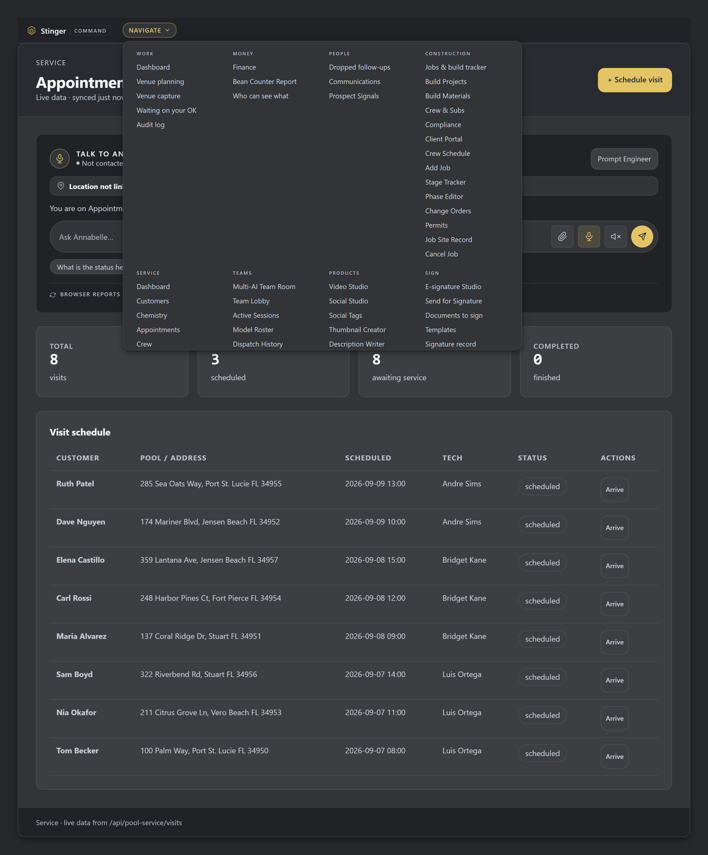This screenshot has width=708, height=855.
Task: Click the gold microphone button beside the input
Action: 589,237
